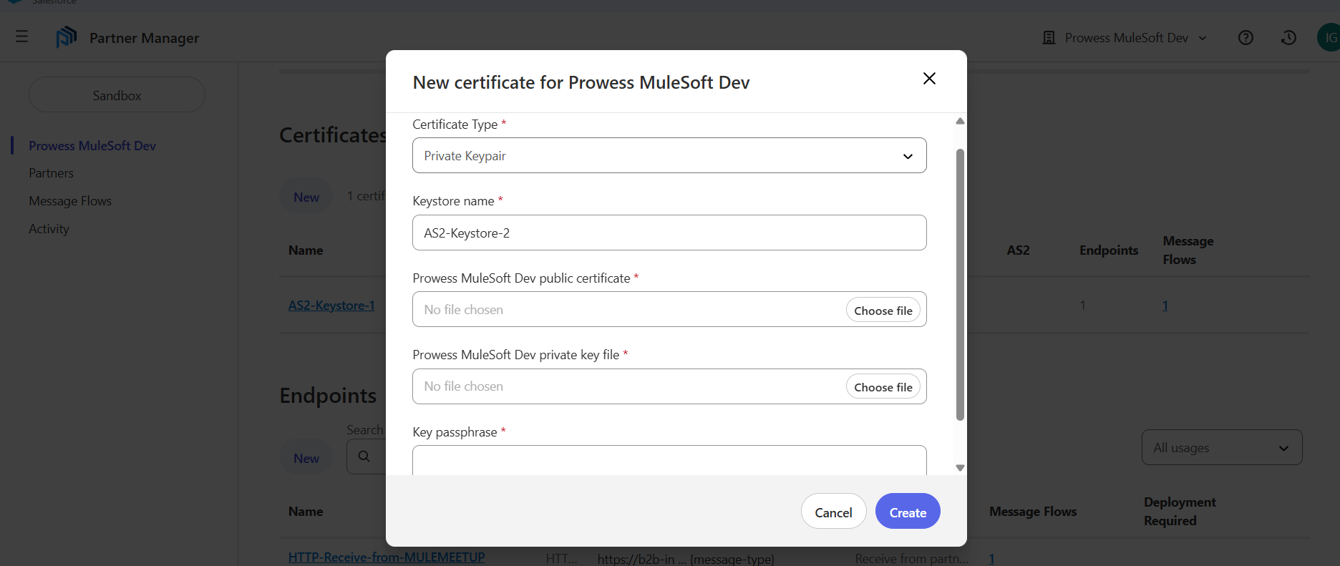The width and height of the screenshot is (1340, 566).
Task: Expand the All usages filter dropdown
Action: pos(1221,448)
